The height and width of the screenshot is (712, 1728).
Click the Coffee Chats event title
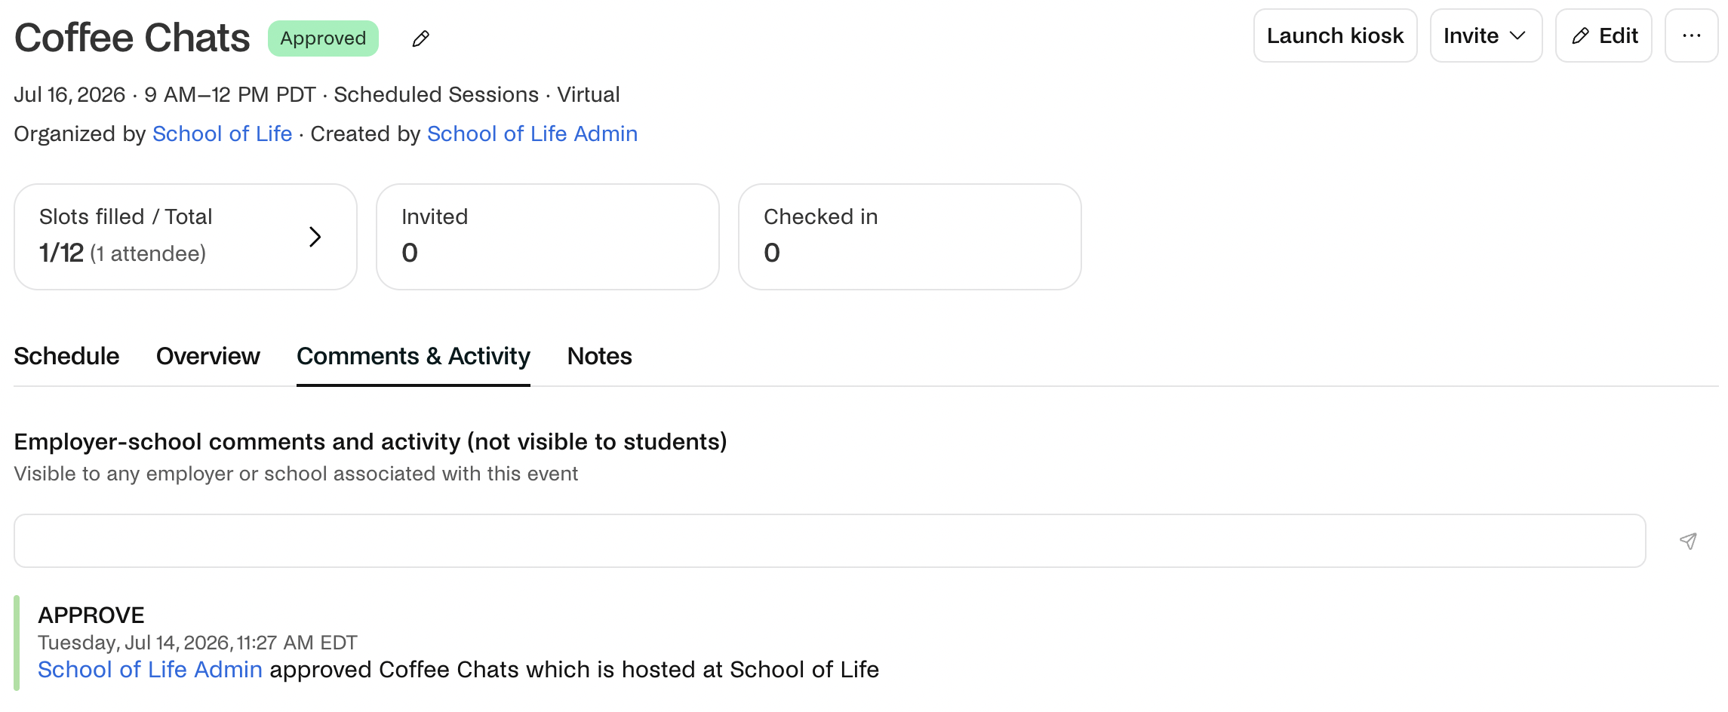(132, 38)
